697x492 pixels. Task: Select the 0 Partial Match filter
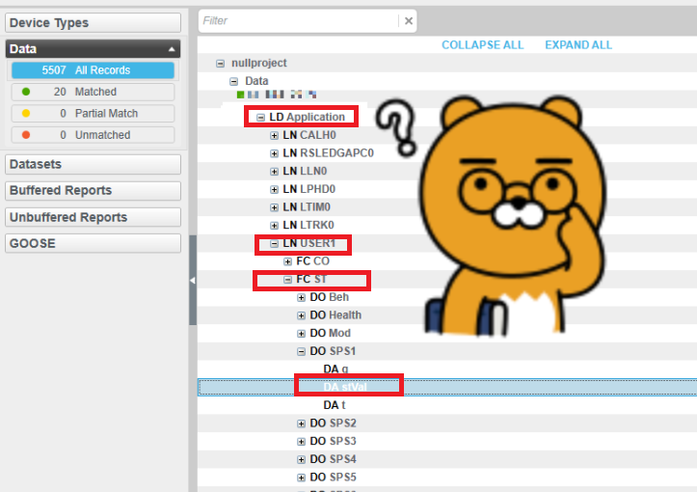(93, 114)
